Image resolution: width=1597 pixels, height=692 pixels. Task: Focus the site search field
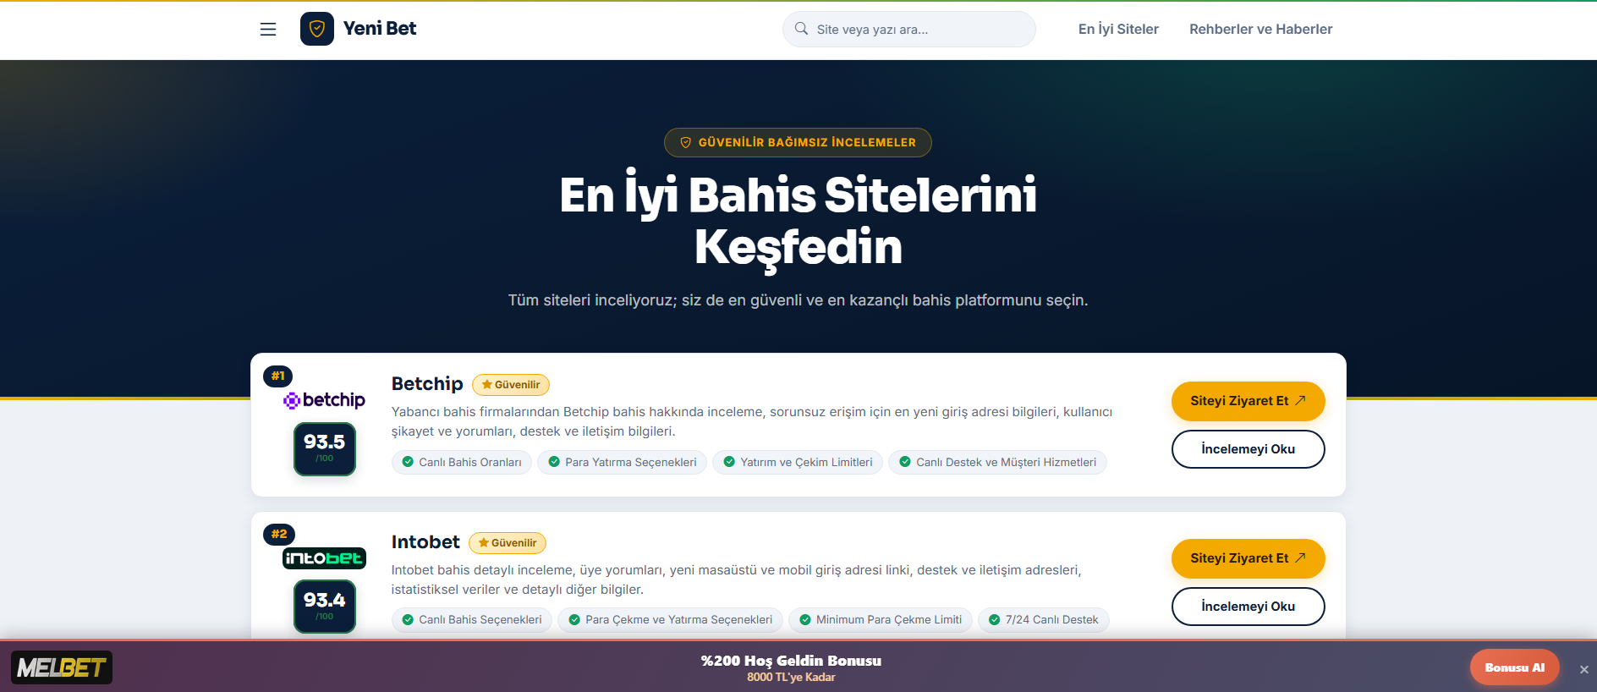pos(908,30)
